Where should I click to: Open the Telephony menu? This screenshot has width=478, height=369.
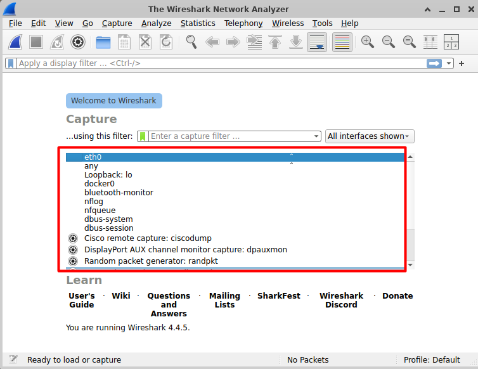[x=243, y=23]
